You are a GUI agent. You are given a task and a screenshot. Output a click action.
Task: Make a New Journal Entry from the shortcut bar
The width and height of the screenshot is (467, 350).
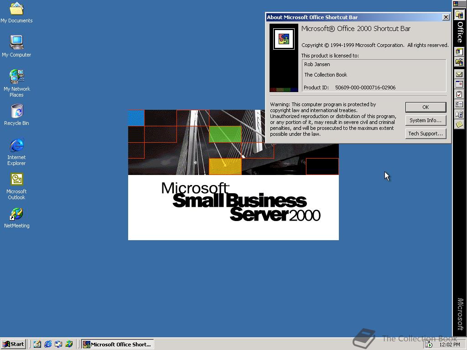pyautogui.click(x=459, y=114)
